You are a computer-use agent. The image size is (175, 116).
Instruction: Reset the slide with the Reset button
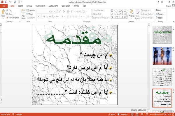click(30, 14)
